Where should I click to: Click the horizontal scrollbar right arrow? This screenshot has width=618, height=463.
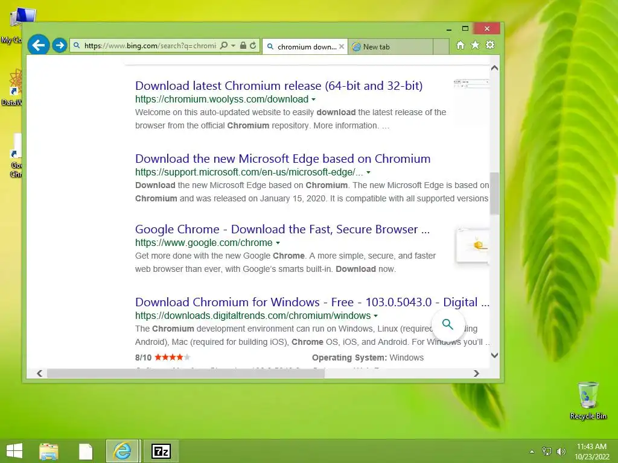pyautogui.click(x=477, y=373)
